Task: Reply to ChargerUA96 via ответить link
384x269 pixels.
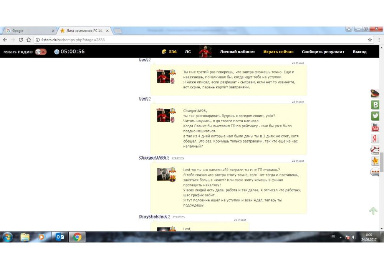Action: [x=178, y=158]
